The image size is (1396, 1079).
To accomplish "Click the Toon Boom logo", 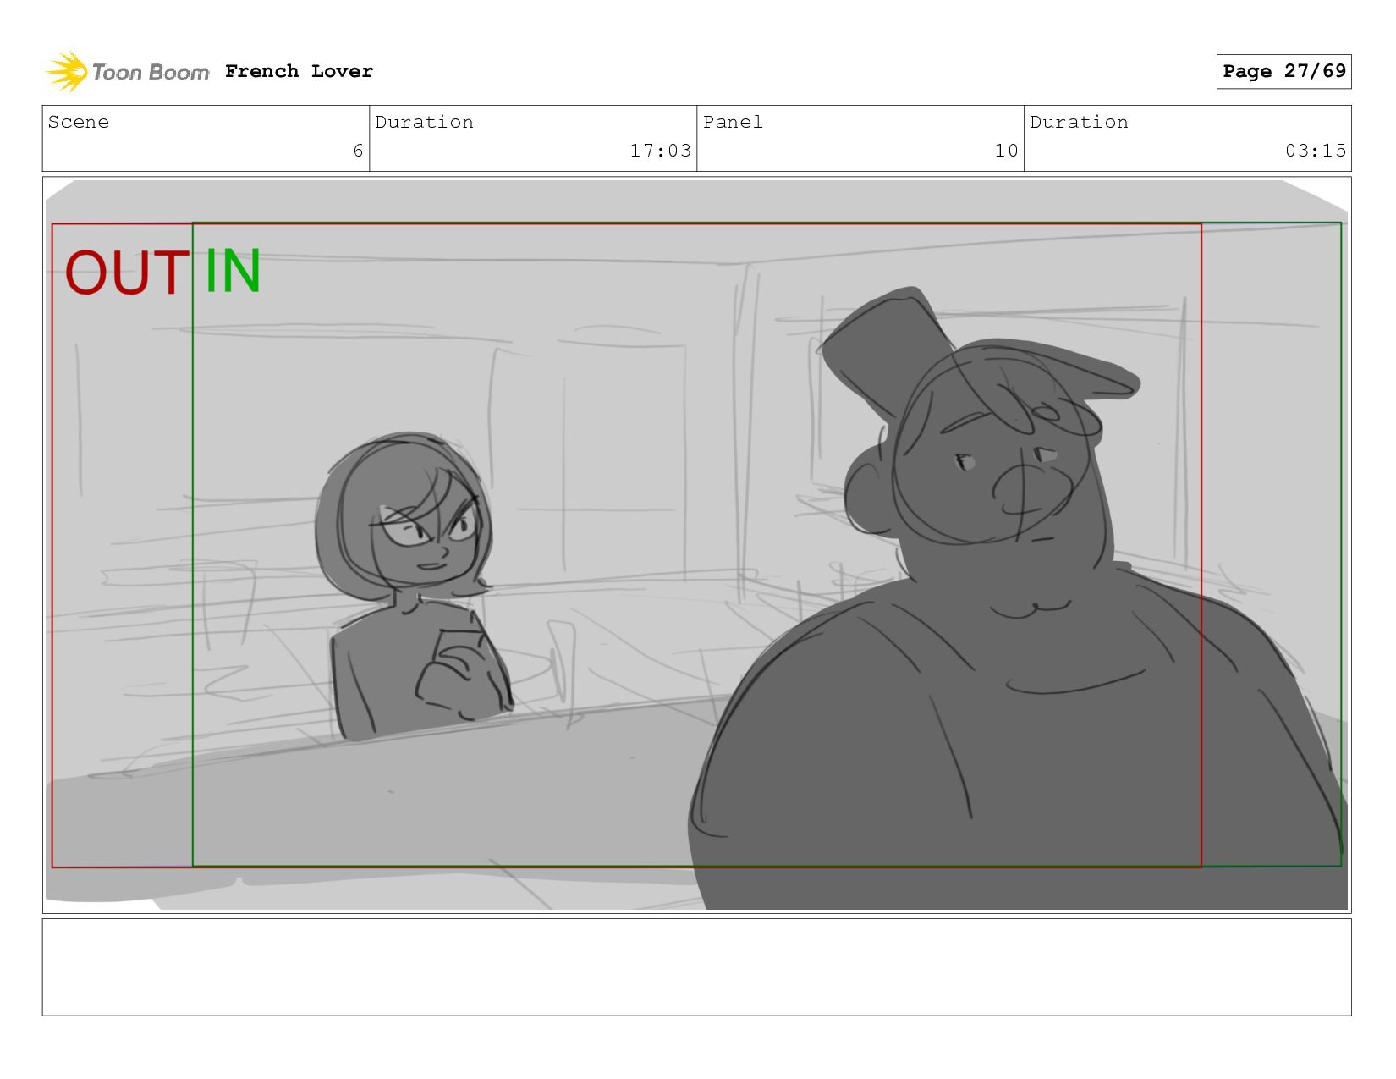I will tap(127, 72).
